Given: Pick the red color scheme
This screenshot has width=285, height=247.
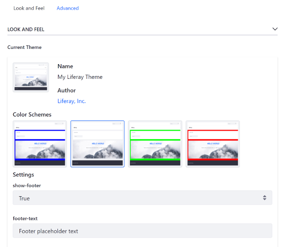Looking at the screenshot, I should coord(213,144).
